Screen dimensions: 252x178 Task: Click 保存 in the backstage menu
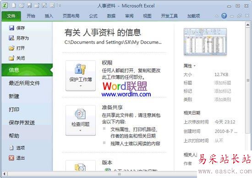17,28
